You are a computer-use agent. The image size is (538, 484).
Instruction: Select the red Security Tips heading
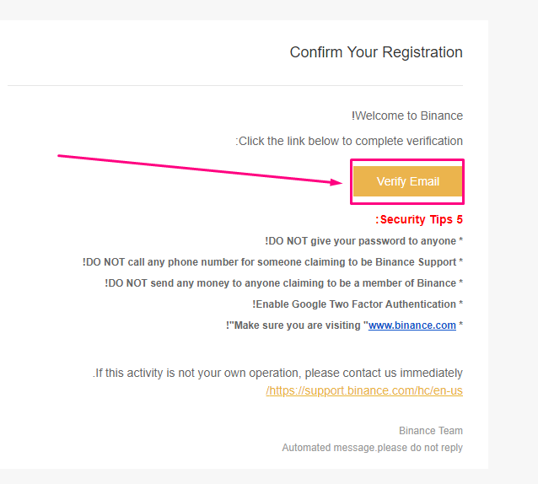(419, 219)
